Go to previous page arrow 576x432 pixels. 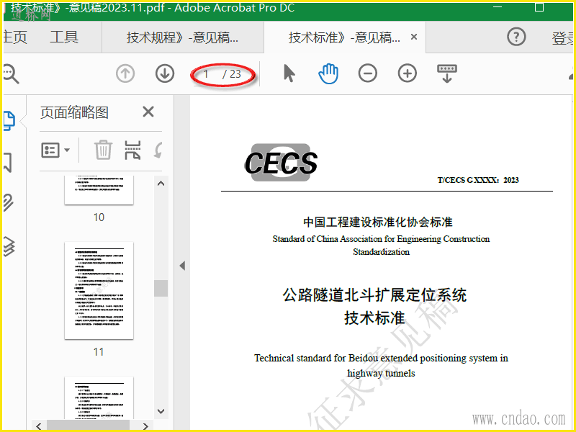point(125,73)
